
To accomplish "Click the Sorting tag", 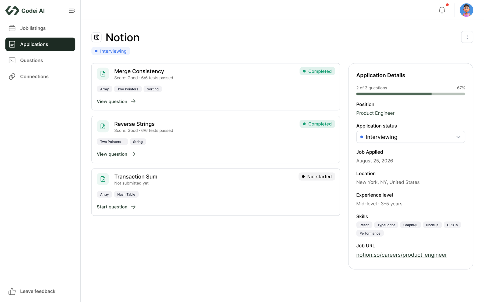I will 153,89.
